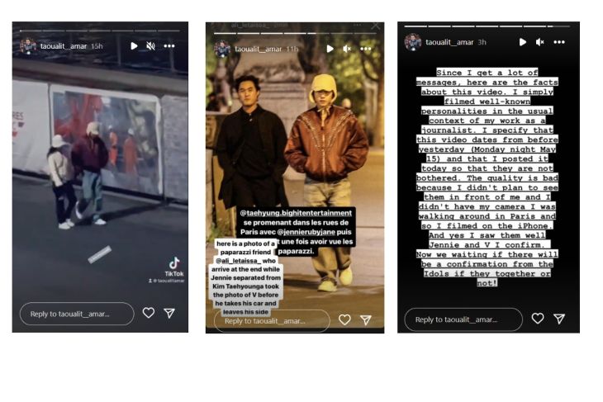Play the first story posted 15h ago
The height and width of the screenshot is (402, 603).
click(x=134, y=46)
